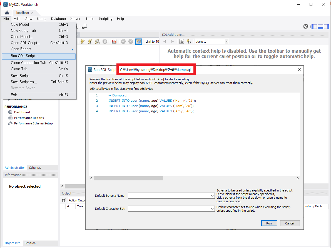
Task: Open the Default Schema Name combo box
Action: pyautogui.click(x=171, y=196)
